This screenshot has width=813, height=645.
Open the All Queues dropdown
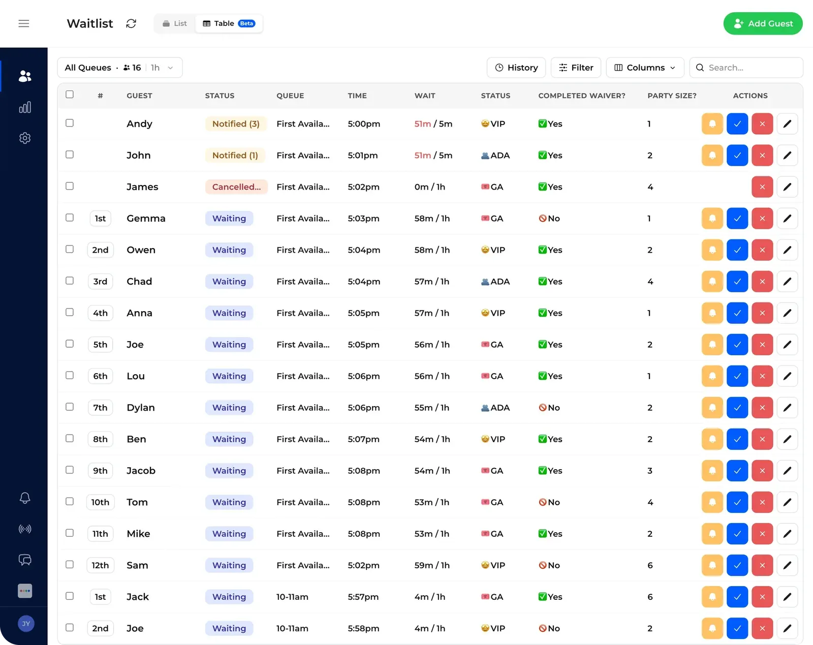(120, 68)
